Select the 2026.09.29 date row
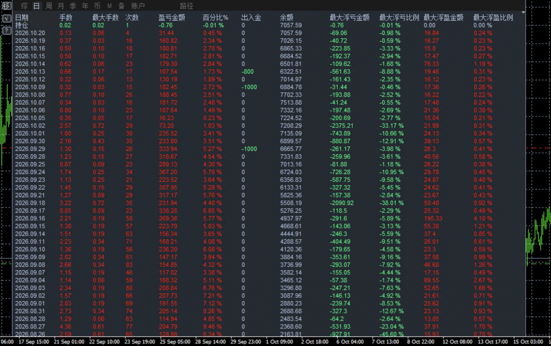This screenshot has width=551, height=346. [x=30, y=148]
